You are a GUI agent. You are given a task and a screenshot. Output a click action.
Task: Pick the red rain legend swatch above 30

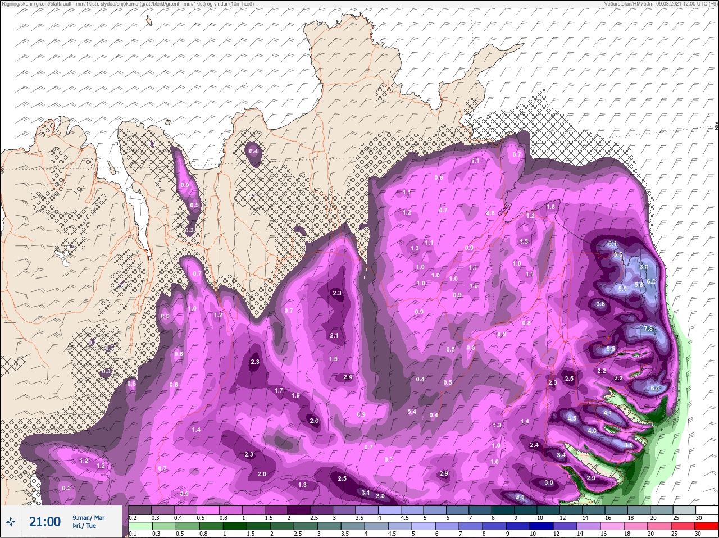point(707,526)
